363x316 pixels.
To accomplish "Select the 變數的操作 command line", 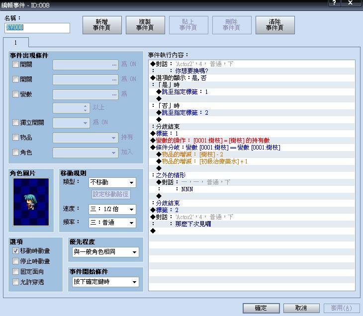I will (x=252, y=141).
